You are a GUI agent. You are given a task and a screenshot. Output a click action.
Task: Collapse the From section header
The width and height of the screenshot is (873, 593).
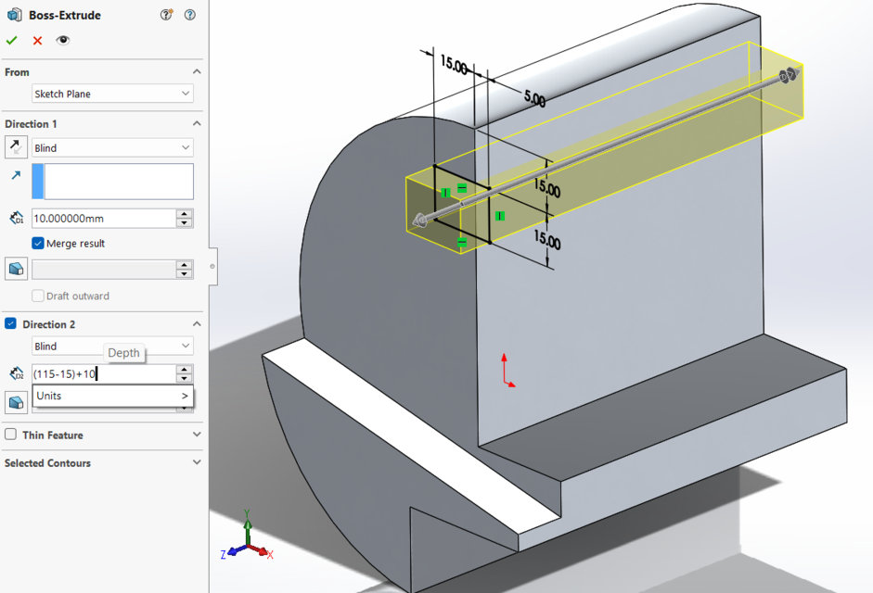click(x=195, y=71)
